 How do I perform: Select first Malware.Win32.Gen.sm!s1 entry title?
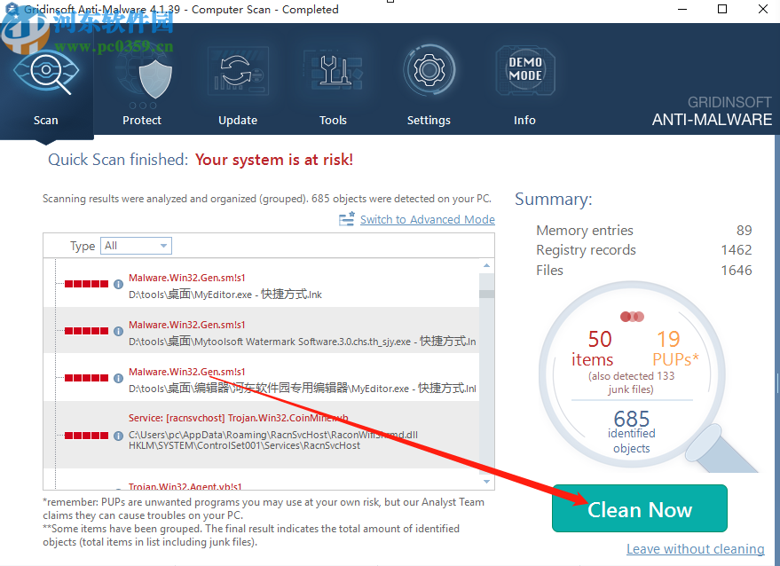(187, 278)
